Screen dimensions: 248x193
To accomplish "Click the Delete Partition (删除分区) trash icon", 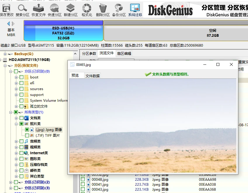I will (103, 10).
